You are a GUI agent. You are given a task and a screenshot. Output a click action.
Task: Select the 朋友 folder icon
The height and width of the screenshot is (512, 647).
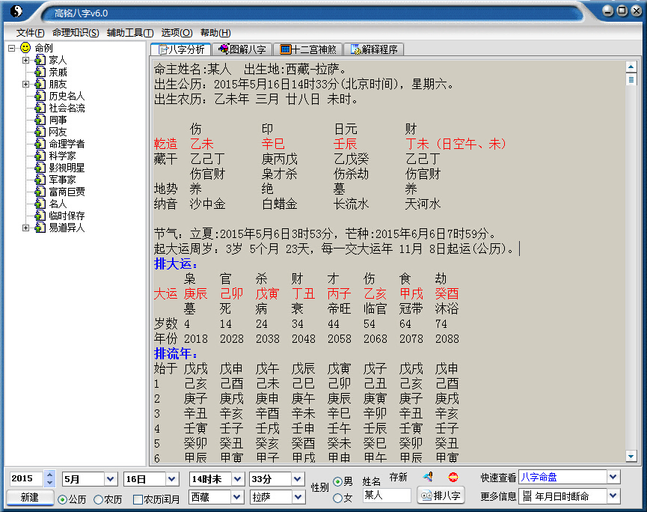(x=40, y=85)
